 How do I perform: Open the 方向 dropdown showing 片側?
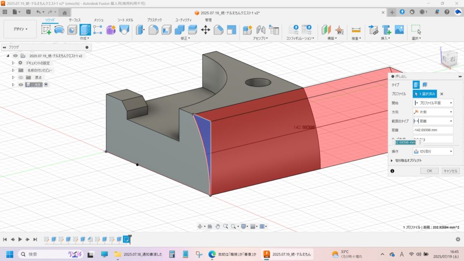[433, 111]
